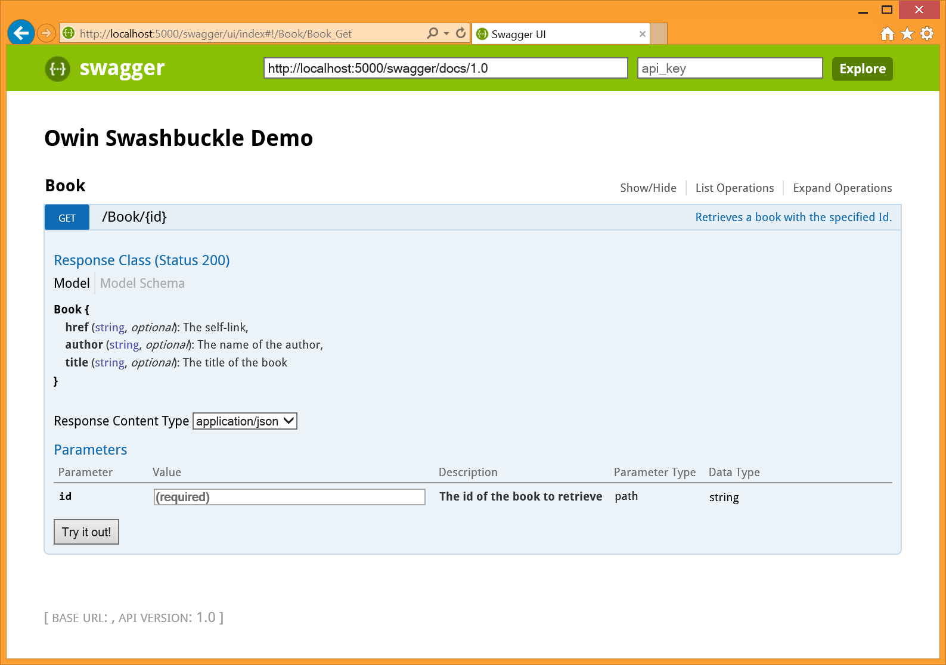This screenshot has height=665, width=946.
Task: Click the 'path' parameter type cell
Action: [x=626, y=496]
